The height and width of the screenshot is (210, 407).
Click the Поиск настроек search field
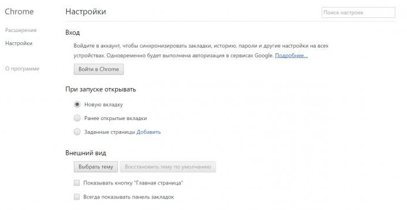tap(358, 12)
